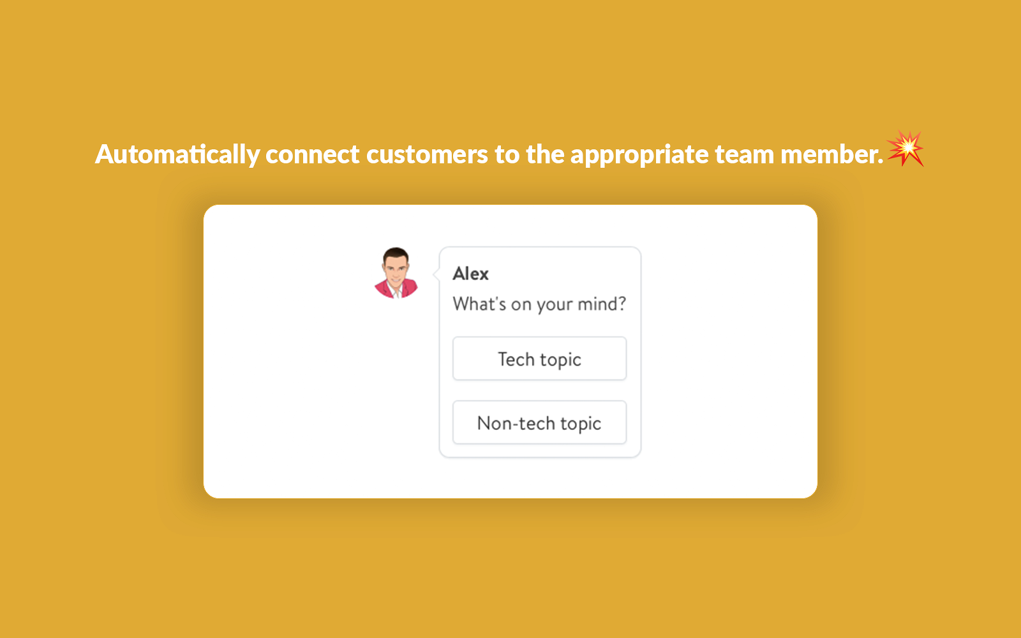Click the chat bubble's pointer tail
Screen dimensions: 1021x638
click(x=436, y=274)
